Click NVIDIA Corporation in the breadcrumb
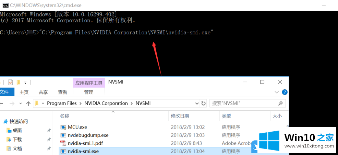 (106, 103)
